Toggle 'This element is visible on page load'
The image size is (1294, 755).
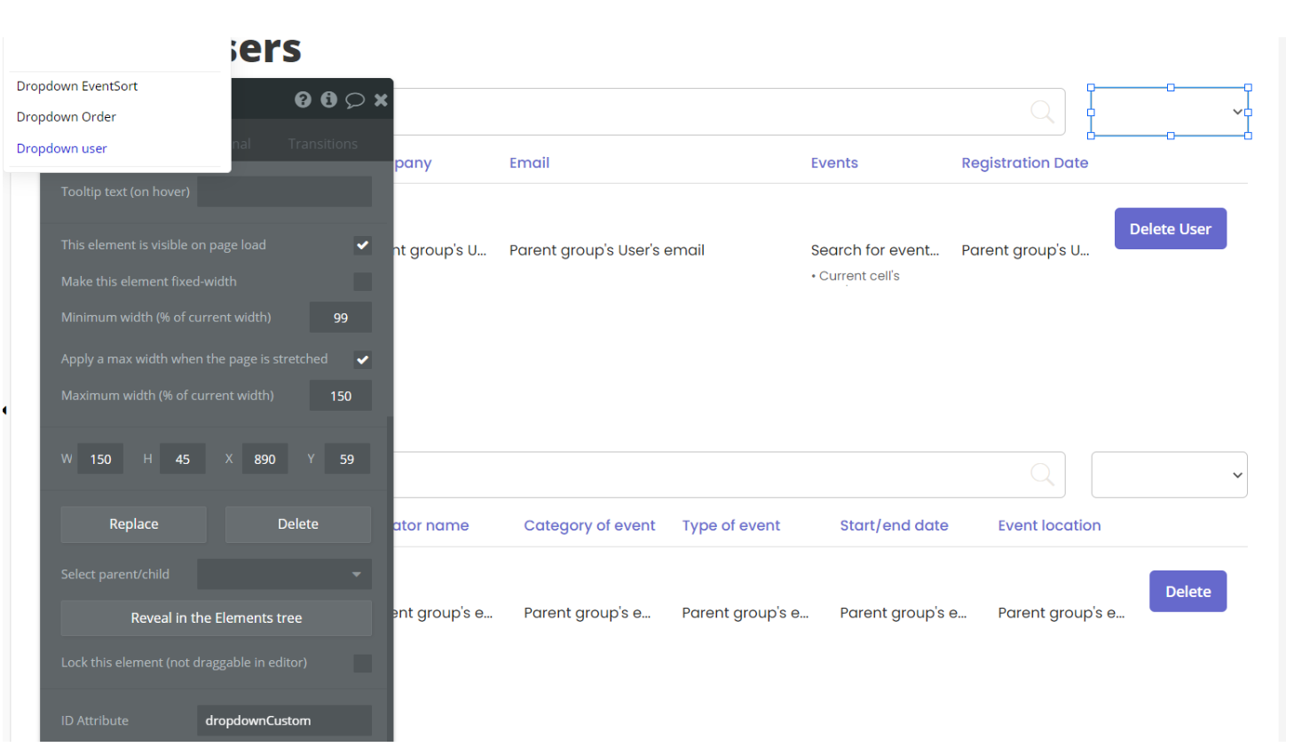[x=362, y=245]
